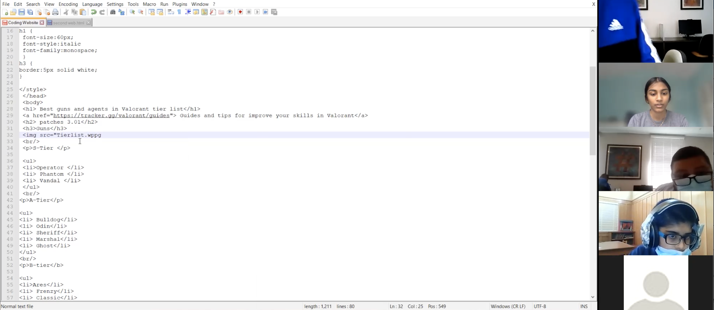Screen dimensions: 714x310
Task: Toggle INS mode in status bar
Action: pos(584,306)
